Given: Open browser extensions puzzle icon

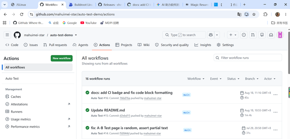Looking at the screenshot, I should tap(265, 14).
